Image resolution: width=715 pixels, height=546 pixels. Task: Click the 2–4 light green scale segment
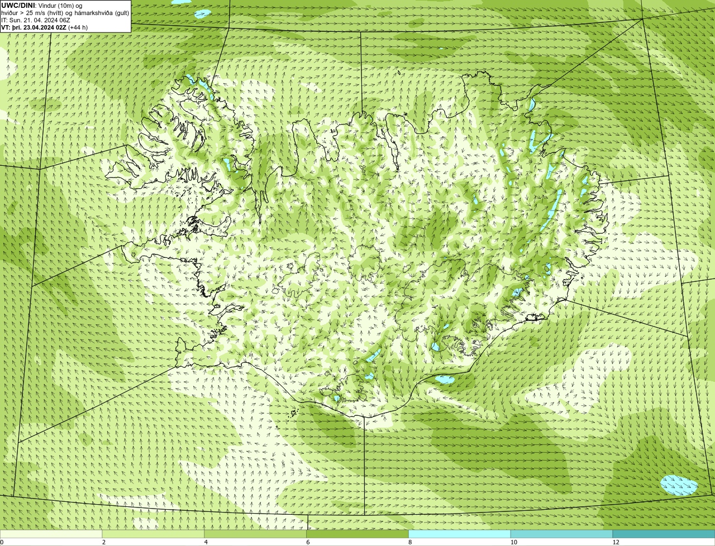point(153,534)
